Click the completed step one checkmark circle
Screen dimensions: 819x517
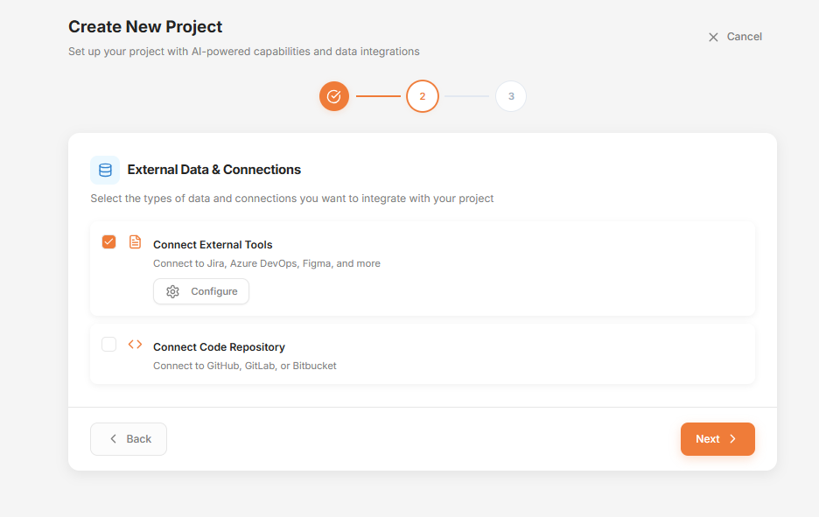click(333, 96)
